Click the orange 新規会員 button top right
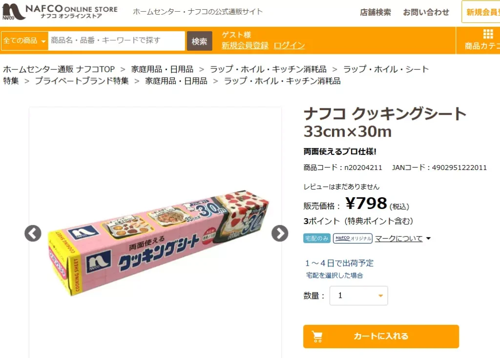This screenshot has width=500, height=358. (x=482, y=12)
